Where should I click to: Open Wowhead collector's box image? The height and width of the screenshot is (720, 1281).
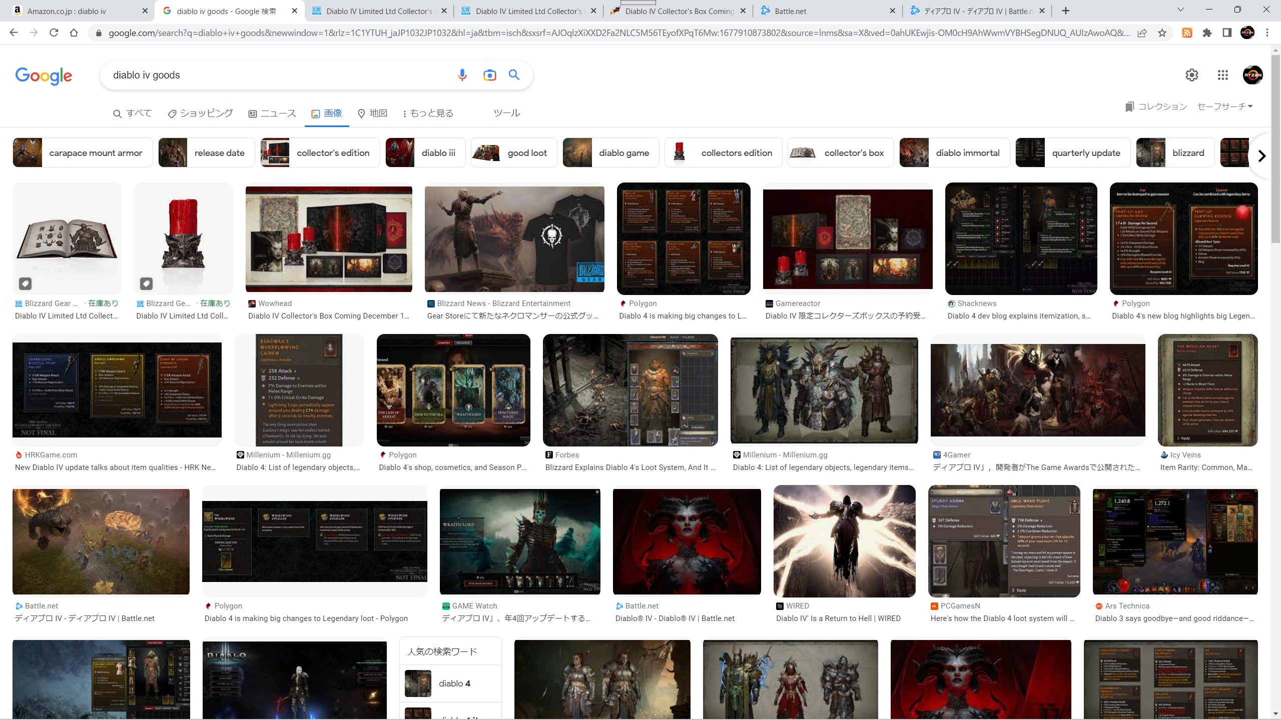click(x=329, y=239)
